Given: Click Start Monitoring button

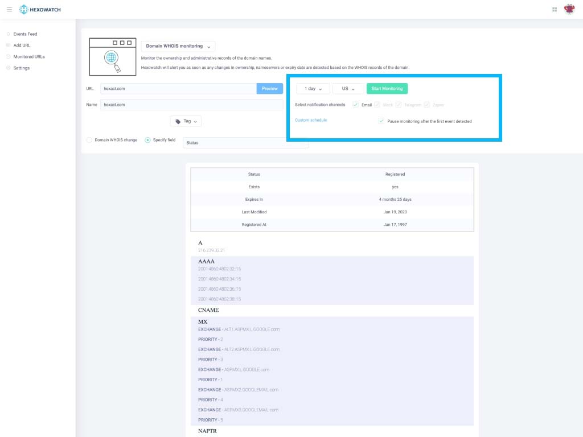Looking at the screenshot, I should click(x=387, y=88).
